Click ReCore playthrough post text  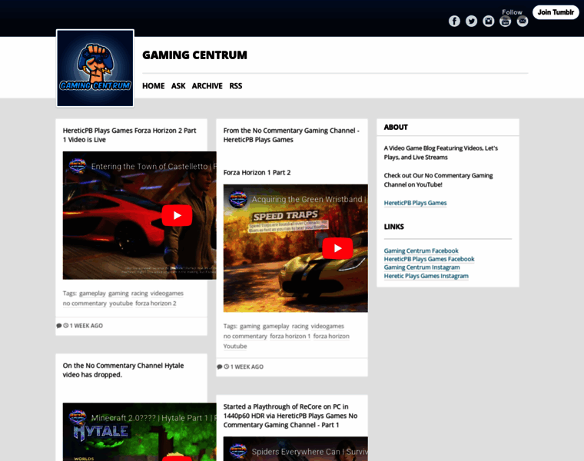(290, 416)
